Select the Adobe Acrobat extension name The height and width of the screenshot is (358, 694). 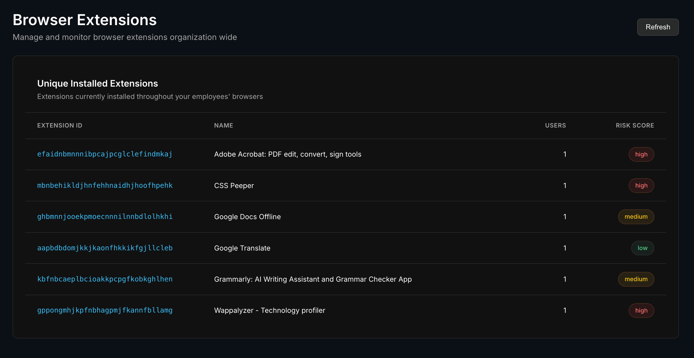click(287, 154)
